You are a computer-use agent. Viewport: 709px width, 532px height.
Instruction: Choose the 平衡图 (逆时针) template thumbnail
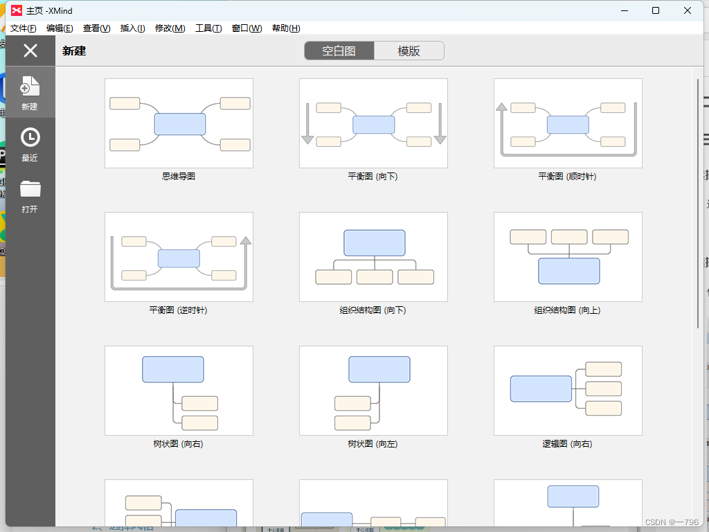click(179, 257)
